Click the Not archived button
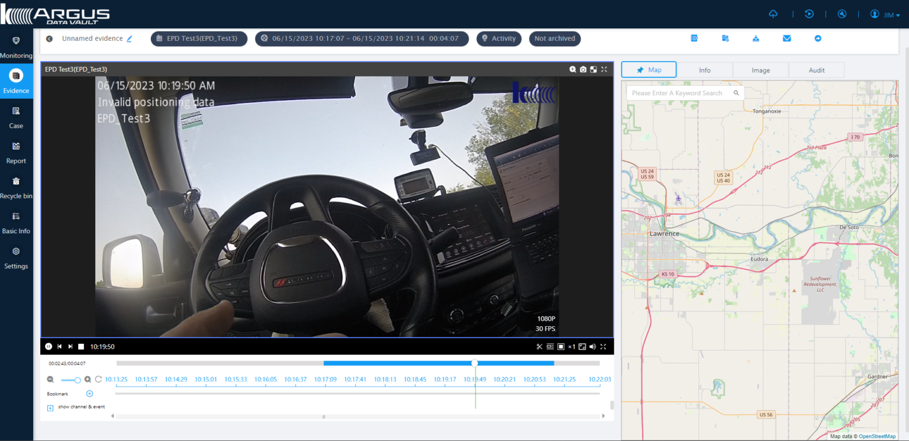This screenshot has width=909, height=441. click(x=555, y=38)
